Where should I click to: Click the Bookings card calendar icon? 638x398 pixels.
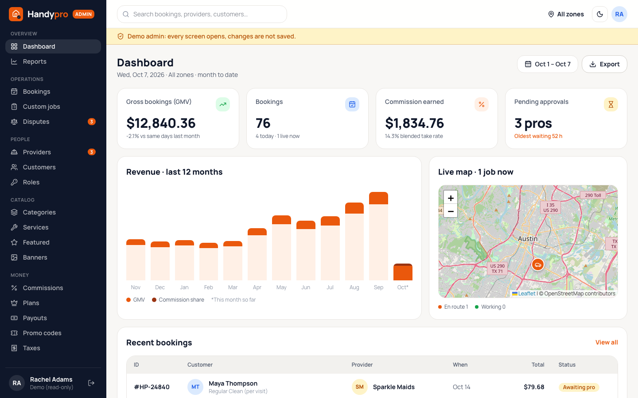pyautogui.click(x=352, y=104)
